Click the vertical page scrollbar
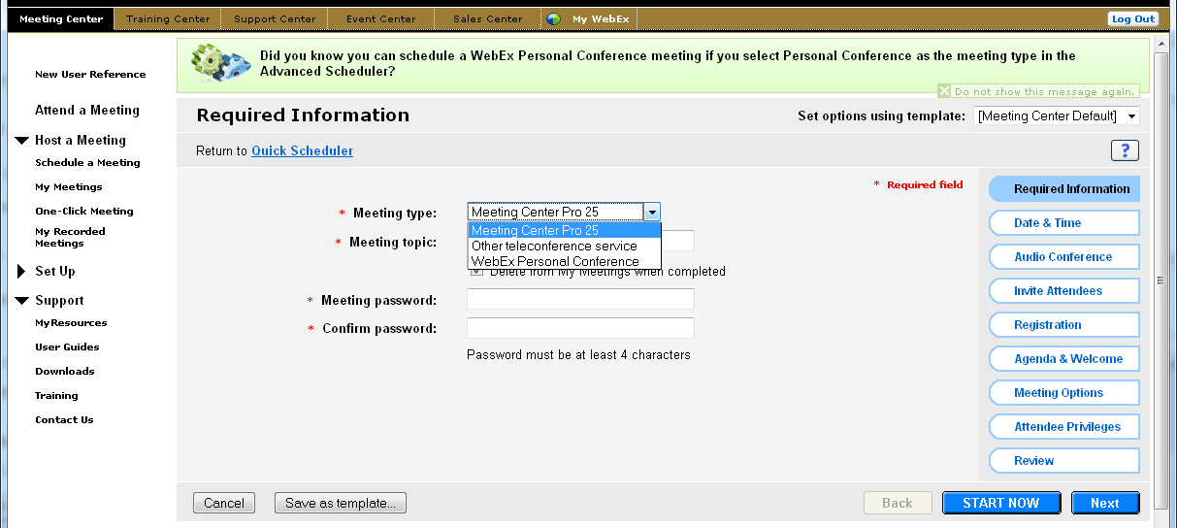This screenshot has width=1177, height=528. 1161,280
